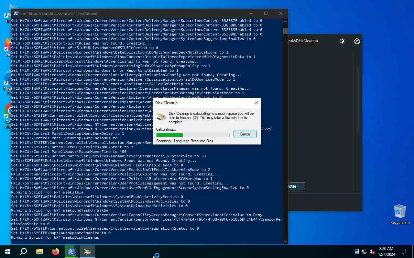This screenshot has height=258, width=414.
Task: Click the Disk Cleanup calculating progress bar
Action: [x=193, y=135]
